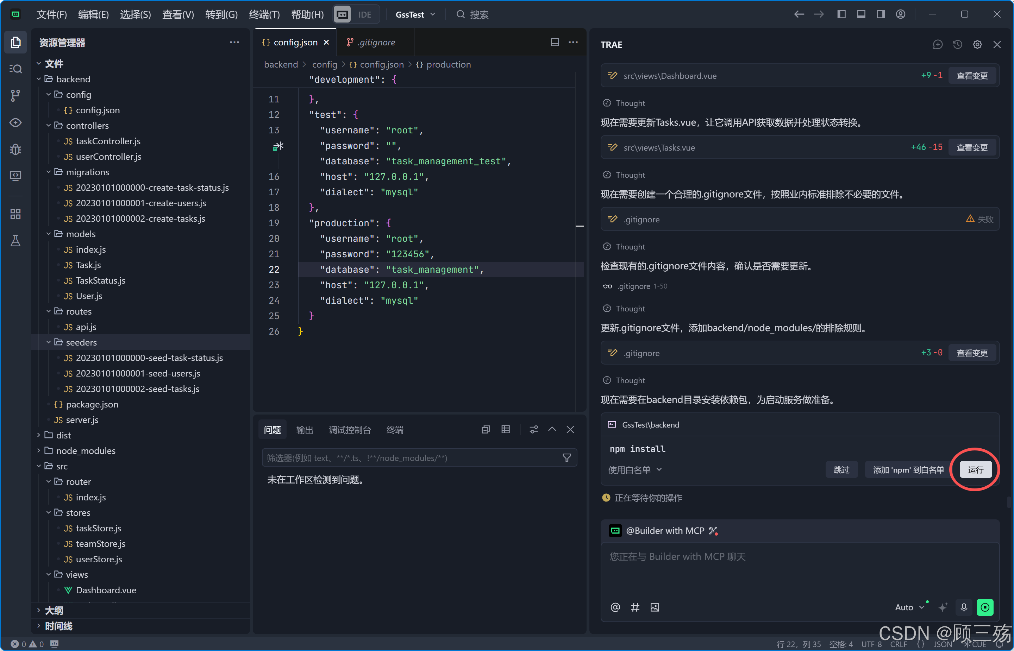Open the Auto model dropdown

[909, 607]
